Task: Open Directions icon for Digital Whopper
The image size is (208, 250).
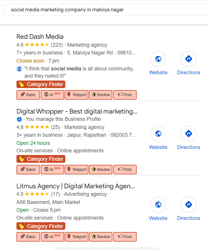Action: (x=188, y=134)
